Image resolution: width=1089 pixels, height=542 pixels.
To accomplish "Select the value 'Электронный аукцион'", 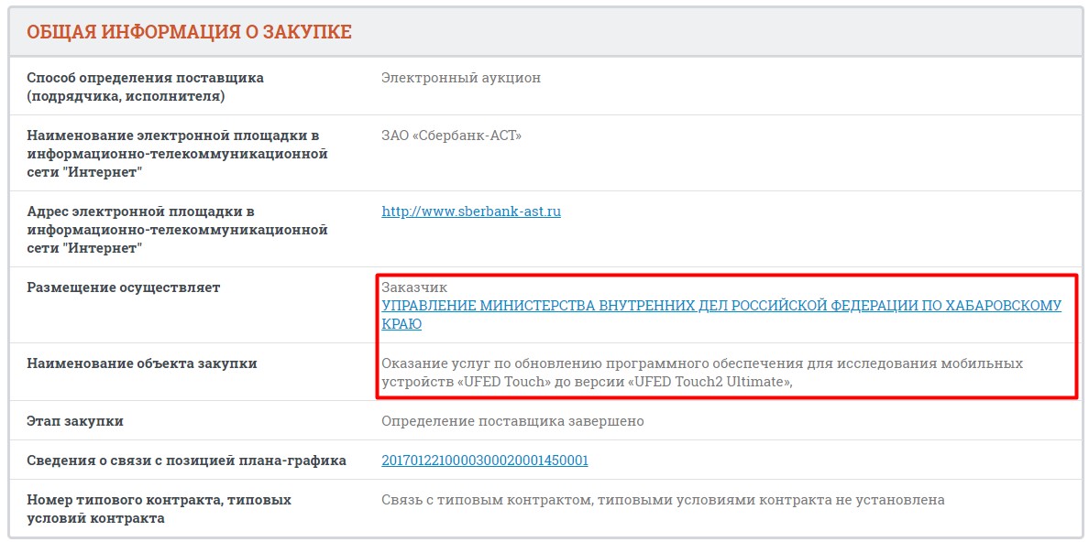I will 461,78.
